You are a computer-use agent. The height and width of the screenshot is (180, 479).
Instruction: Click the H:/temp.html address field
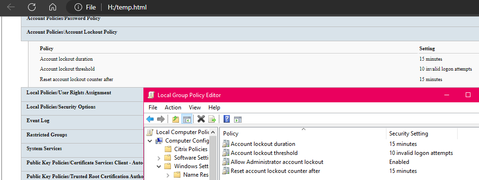point(127,7)
